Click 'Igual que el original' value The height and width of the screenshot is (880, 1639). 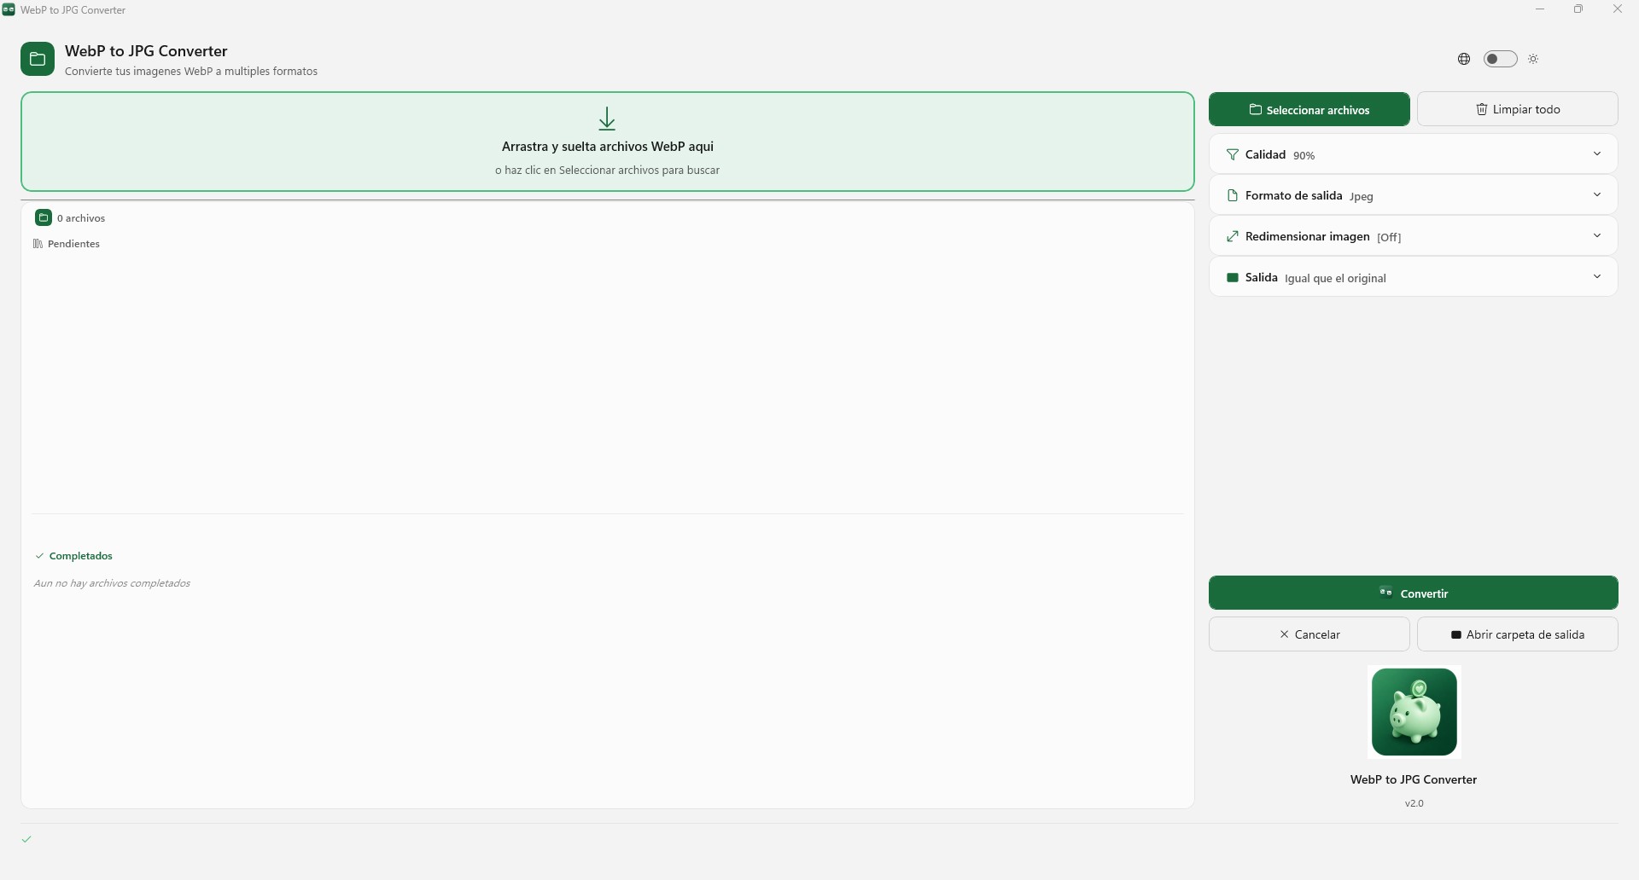click(1335, 278)
